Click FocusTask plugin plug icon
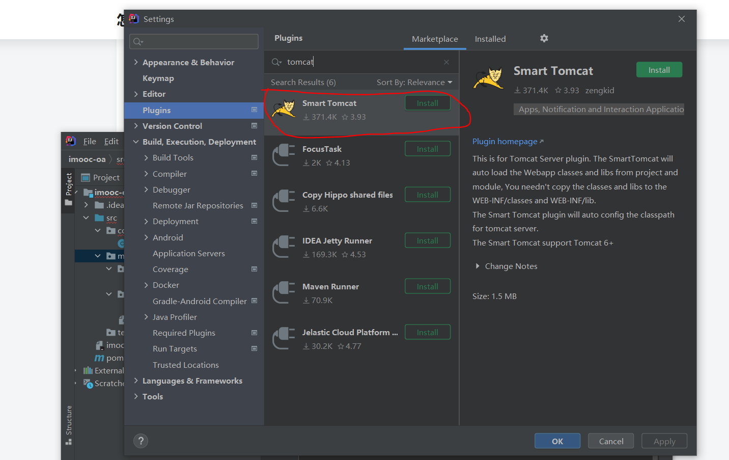The image size is (729, 460). (x=284, y=155)
